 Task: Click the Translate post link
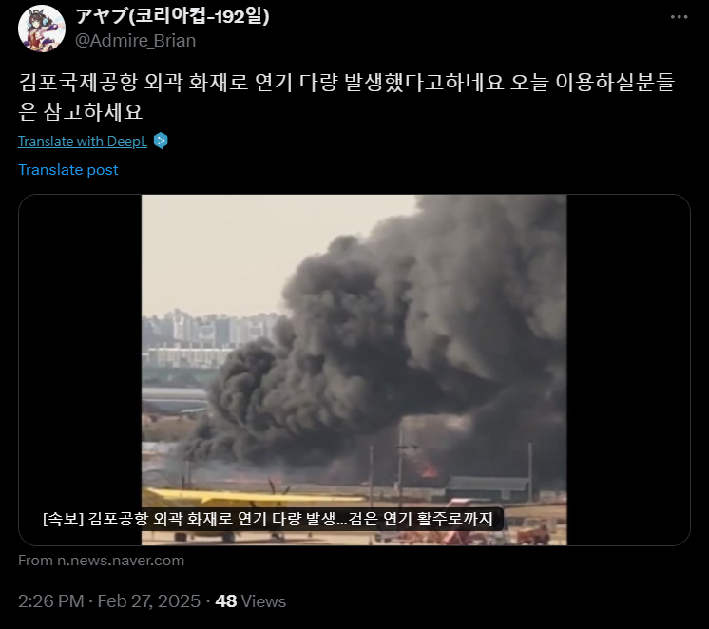pos(67,170)
